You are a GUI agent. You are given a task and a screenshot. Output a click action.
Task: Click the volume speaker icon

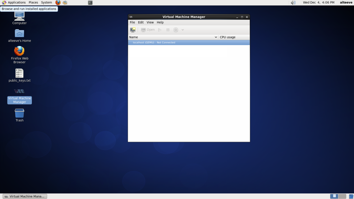tap(293, 3)
